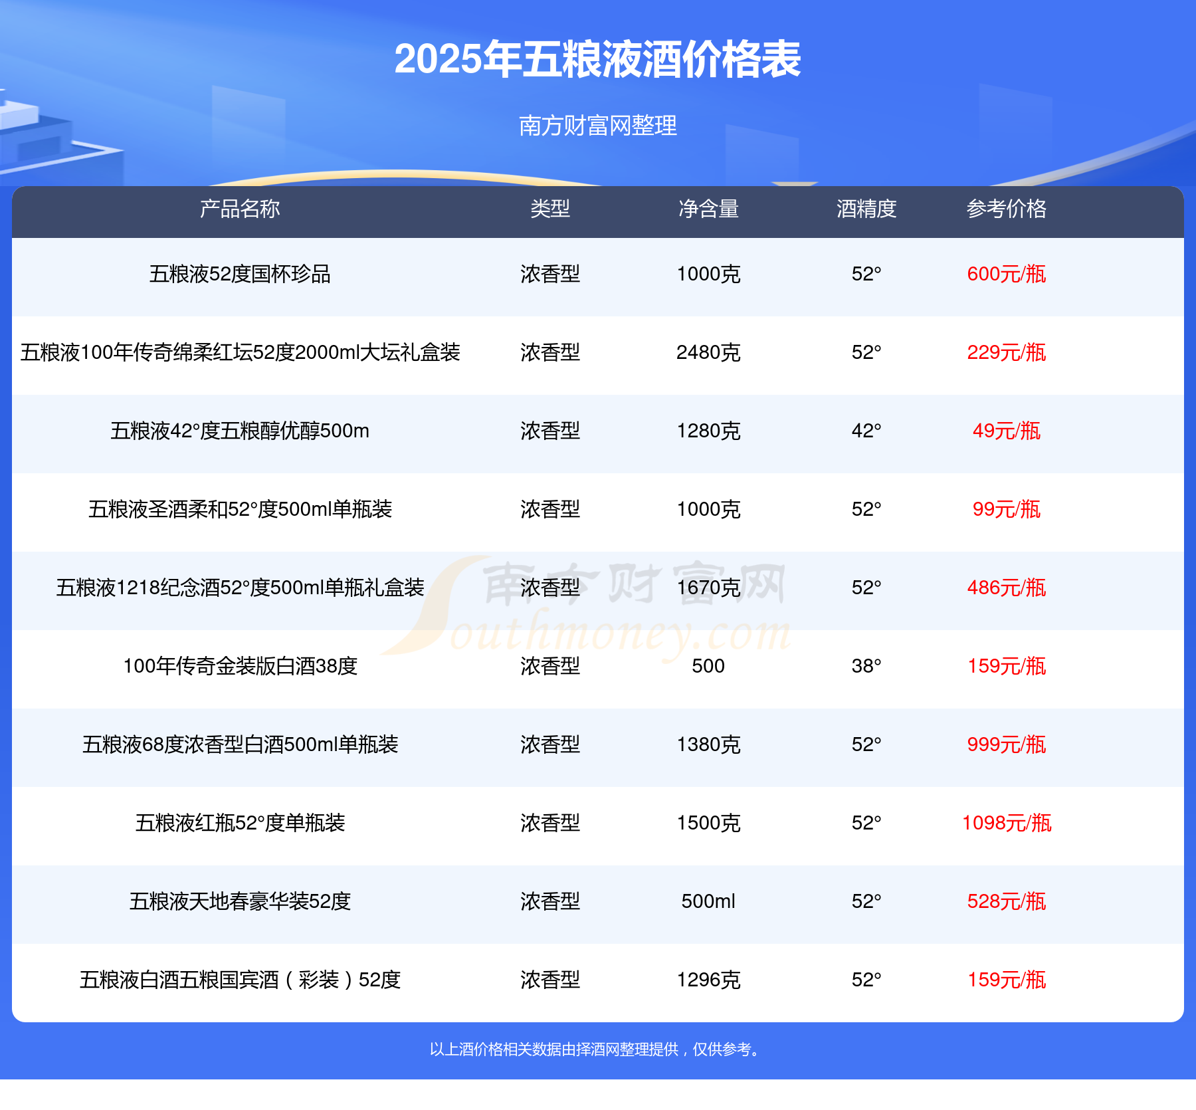
Task: Click net content 2480克
Action: click(708, 352)
